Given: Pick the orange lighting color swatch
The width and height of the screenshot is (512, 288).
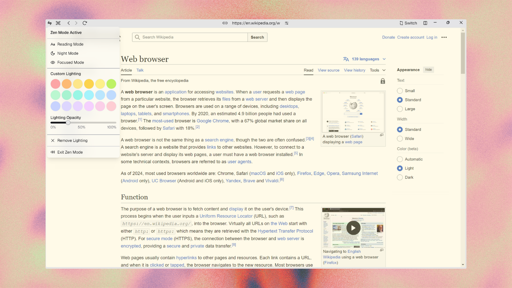Looking at the screenshot, I should click(x=66, y=84).
